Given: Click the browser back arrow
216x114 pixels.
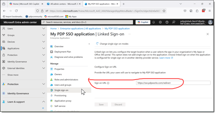Looking at the screenshot, I should tap(4, 11).
